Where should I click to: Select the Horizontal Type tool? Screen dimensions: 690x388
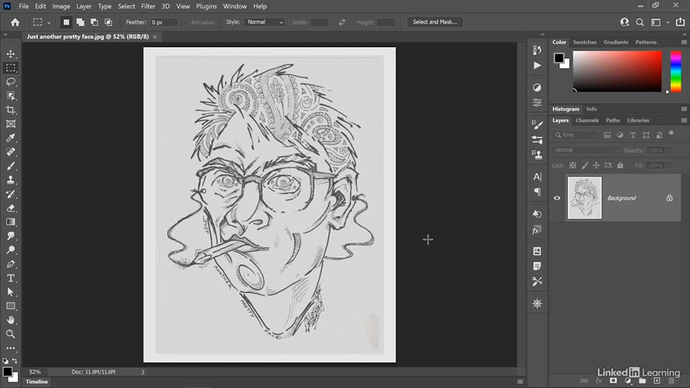(x=11, y=278)
